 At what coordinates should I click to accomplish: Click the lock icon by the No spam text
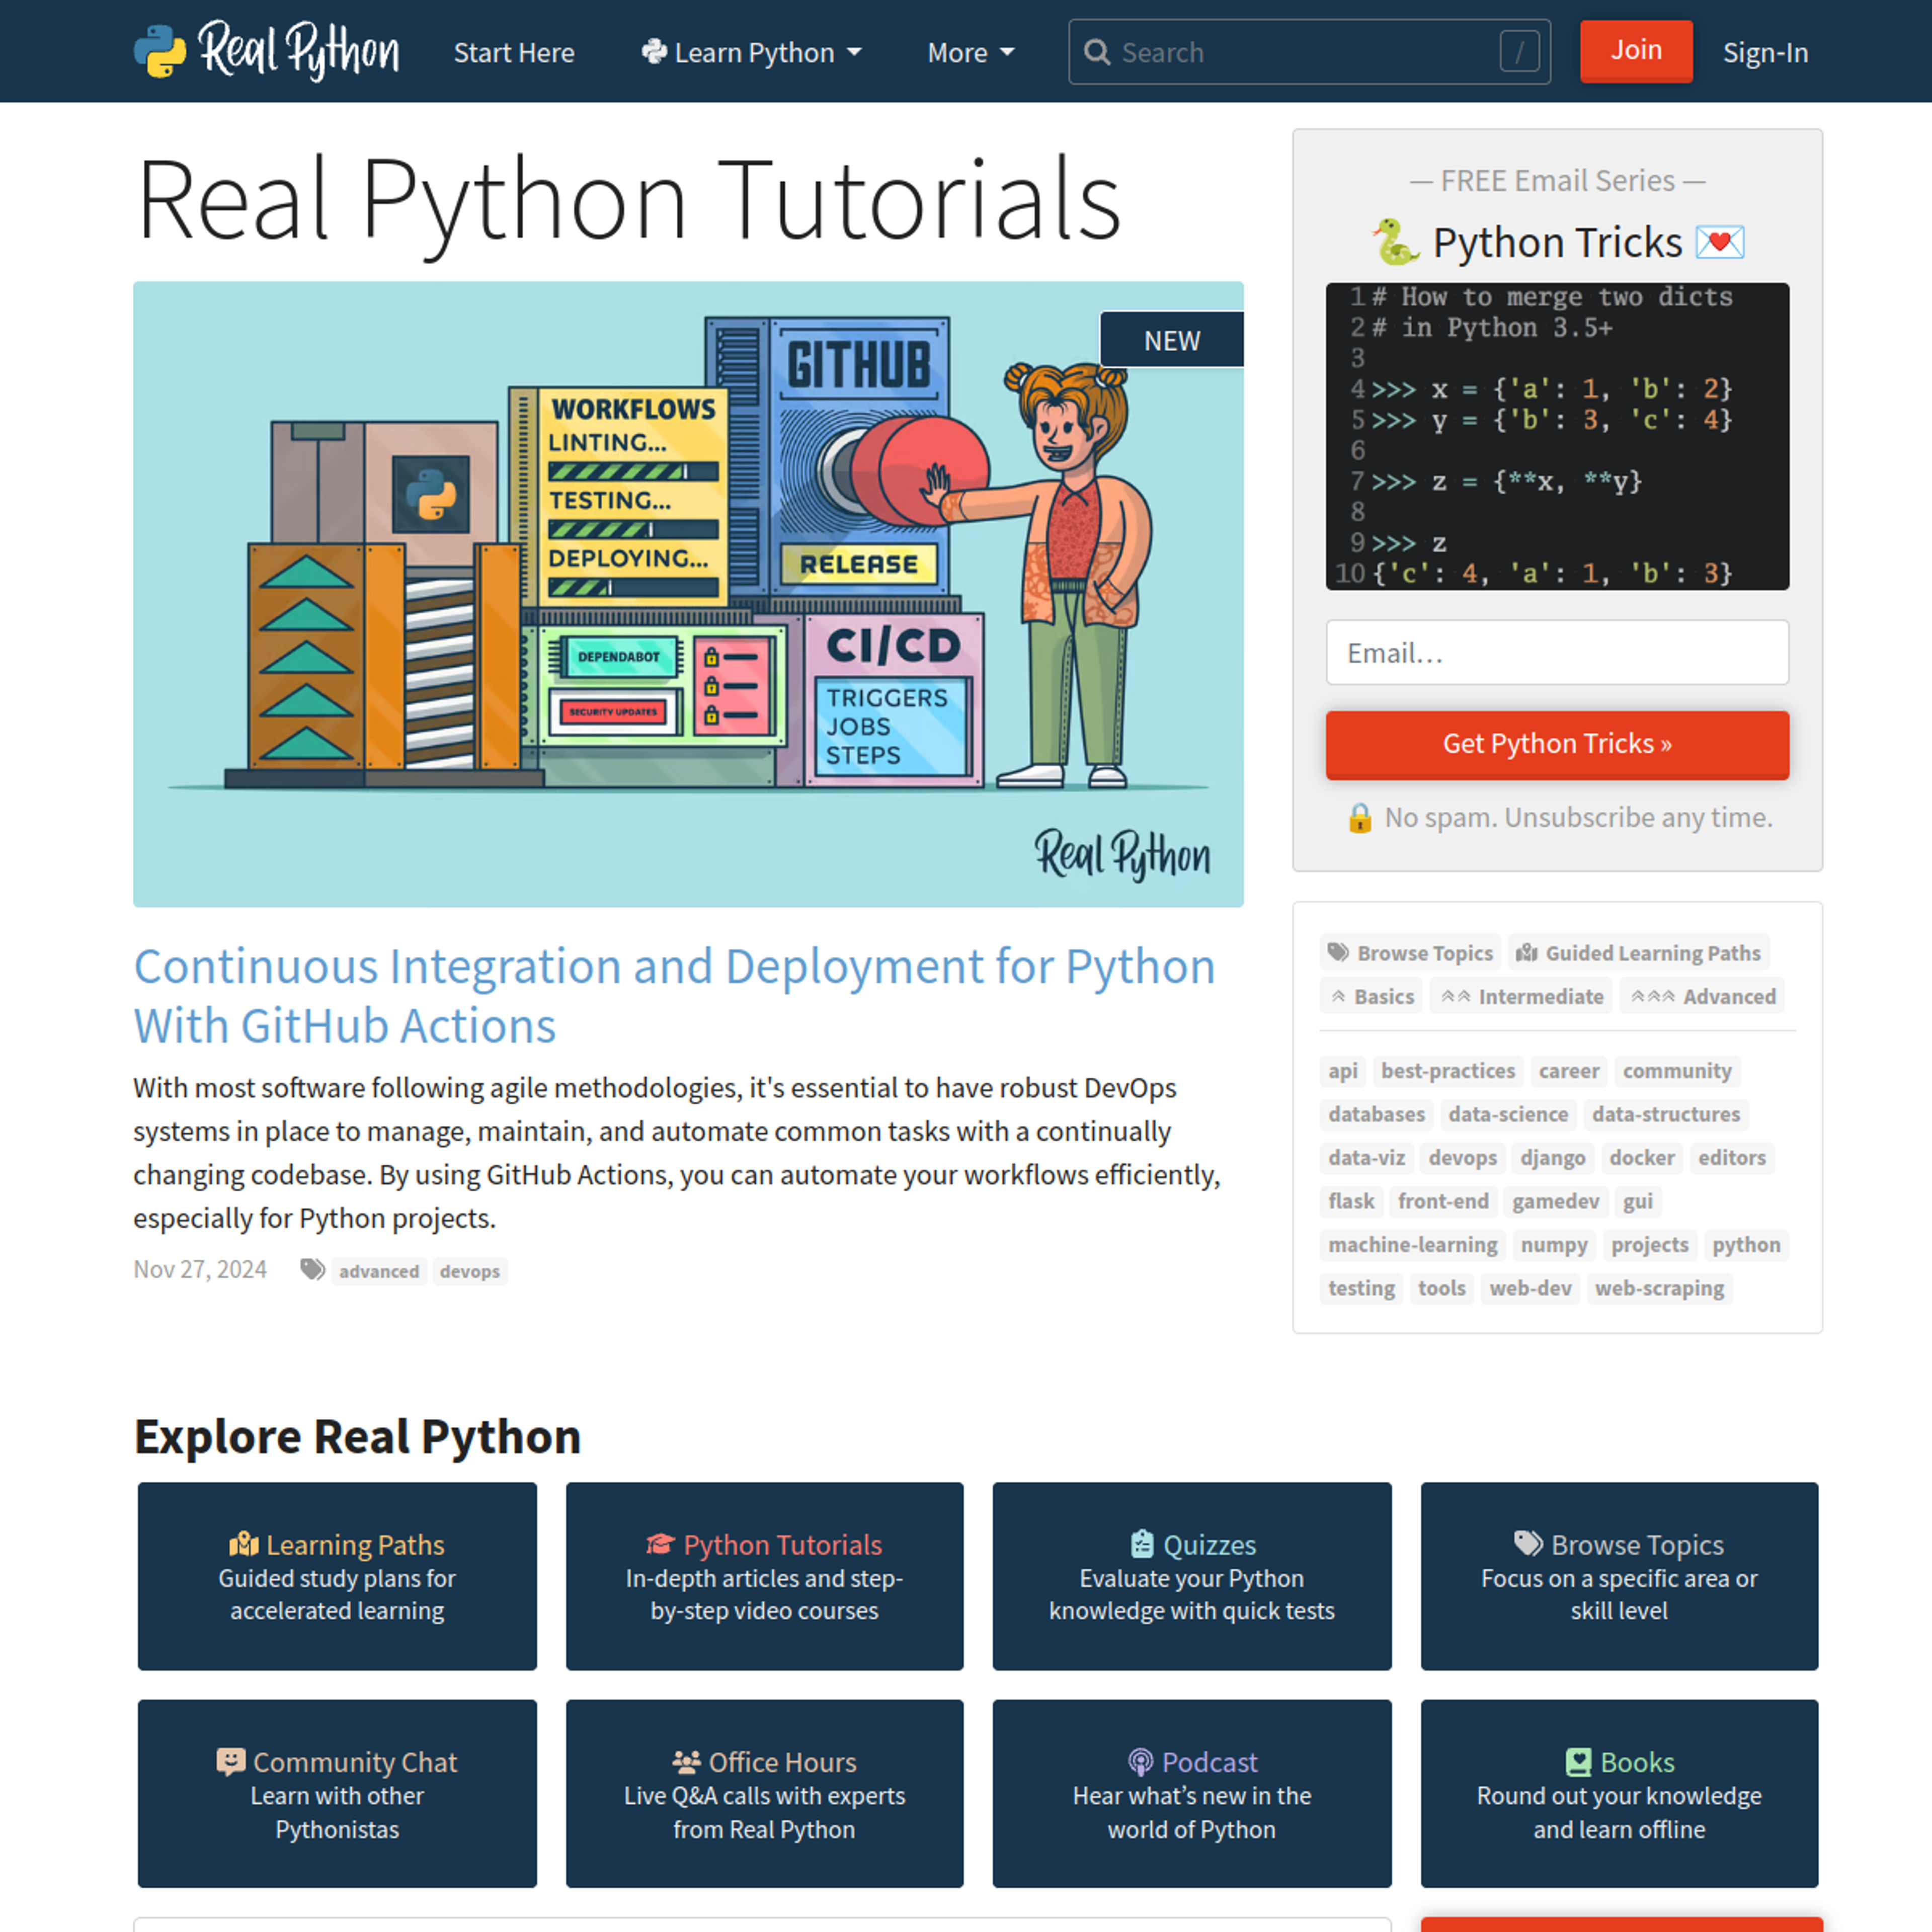click(x=1360, y=818)
